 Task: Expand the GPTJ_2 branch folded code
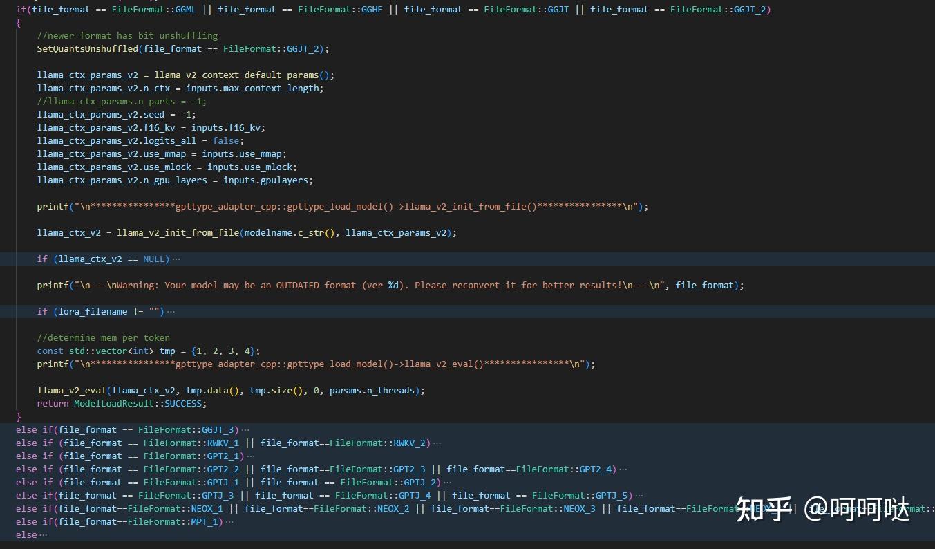pyautogui.click(x=448, y=482)
